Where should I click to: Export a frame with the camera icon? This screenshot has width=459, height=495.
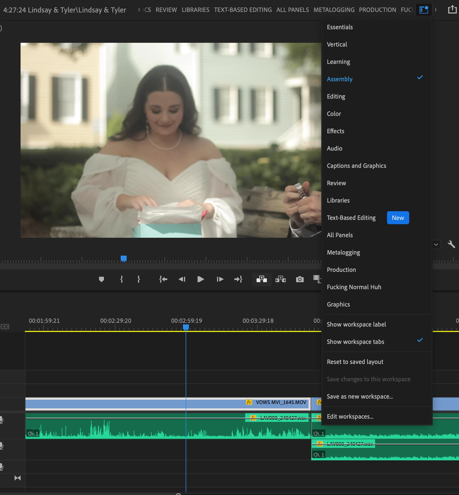(x=300, y=279)
